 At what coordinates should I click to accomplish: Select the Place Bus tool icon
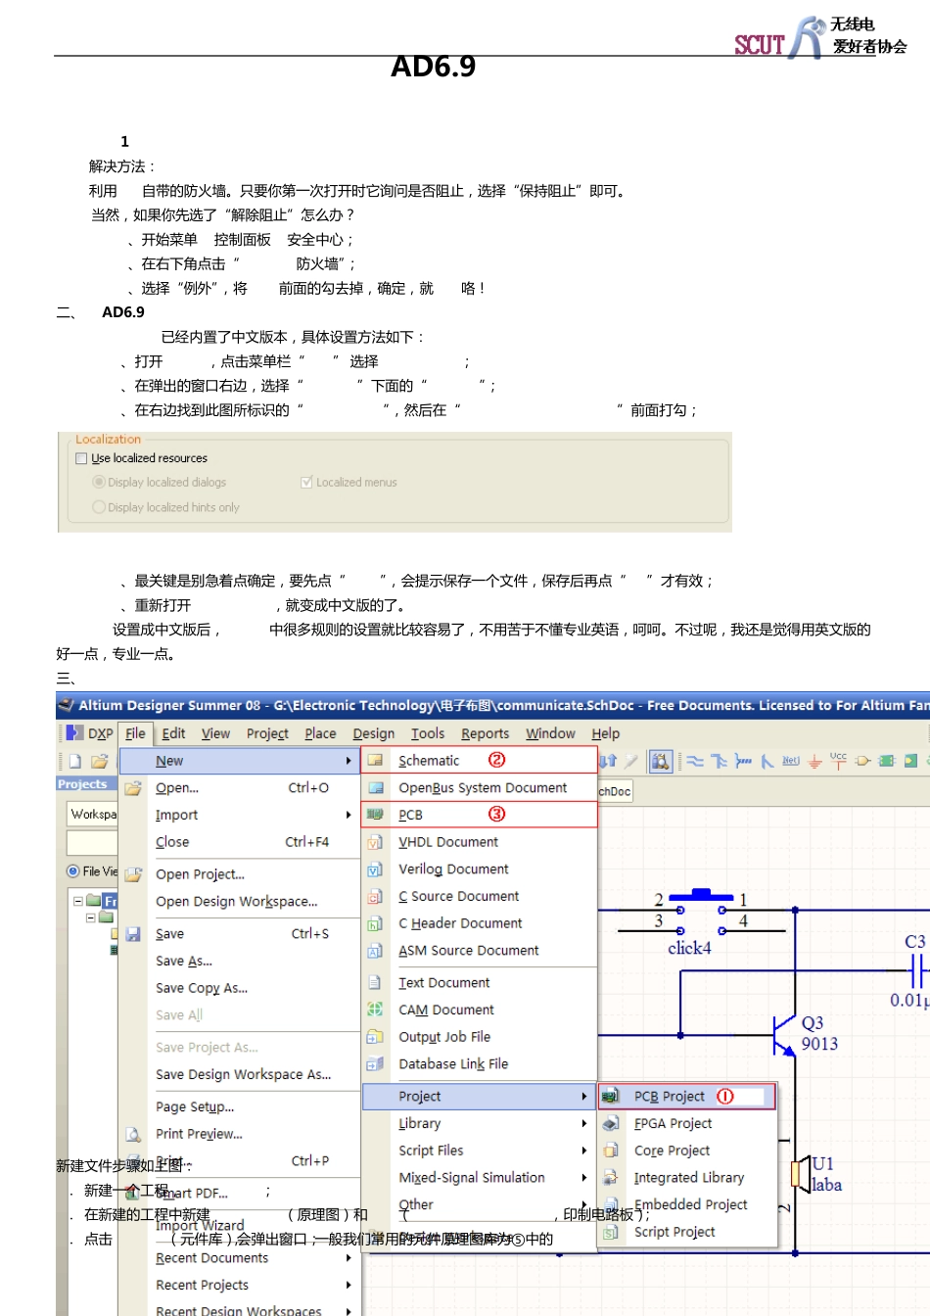(720, 761)
